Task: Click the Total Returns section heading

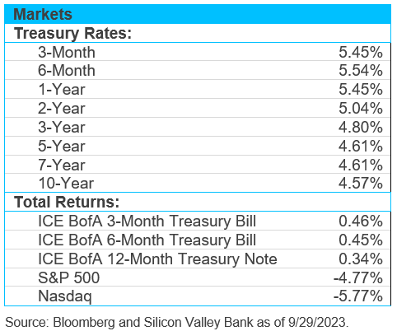Action: (x=67, y=202)
